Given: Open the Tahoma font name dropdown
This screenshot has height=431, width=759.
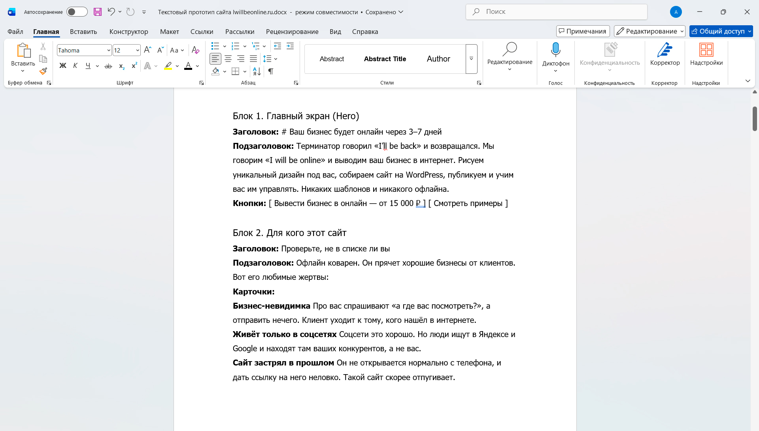Looking at the screenshot, I should (x=109, y=50).
